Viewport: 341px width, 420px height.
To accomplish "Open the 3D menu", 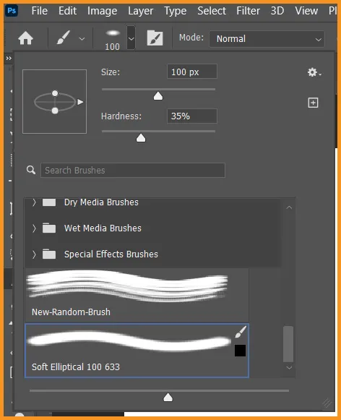I will tap(277, 11).
